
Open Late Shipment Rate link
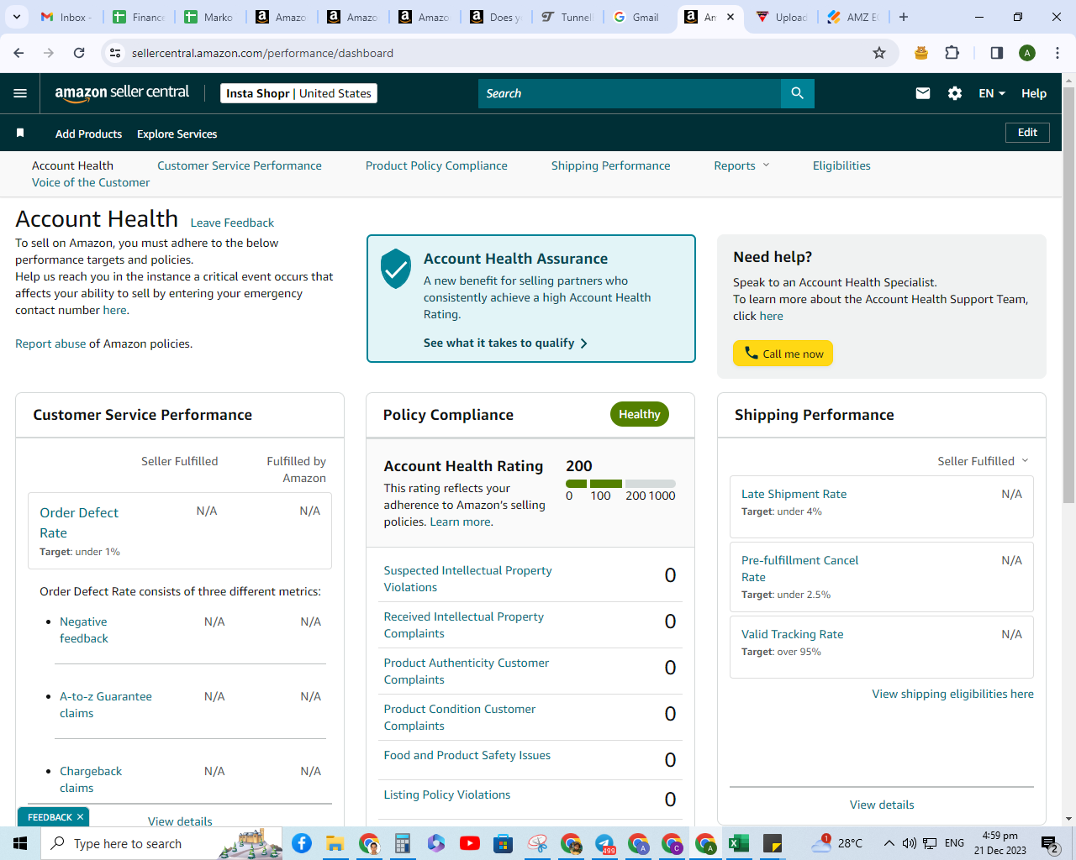click(x=794, y=494)
